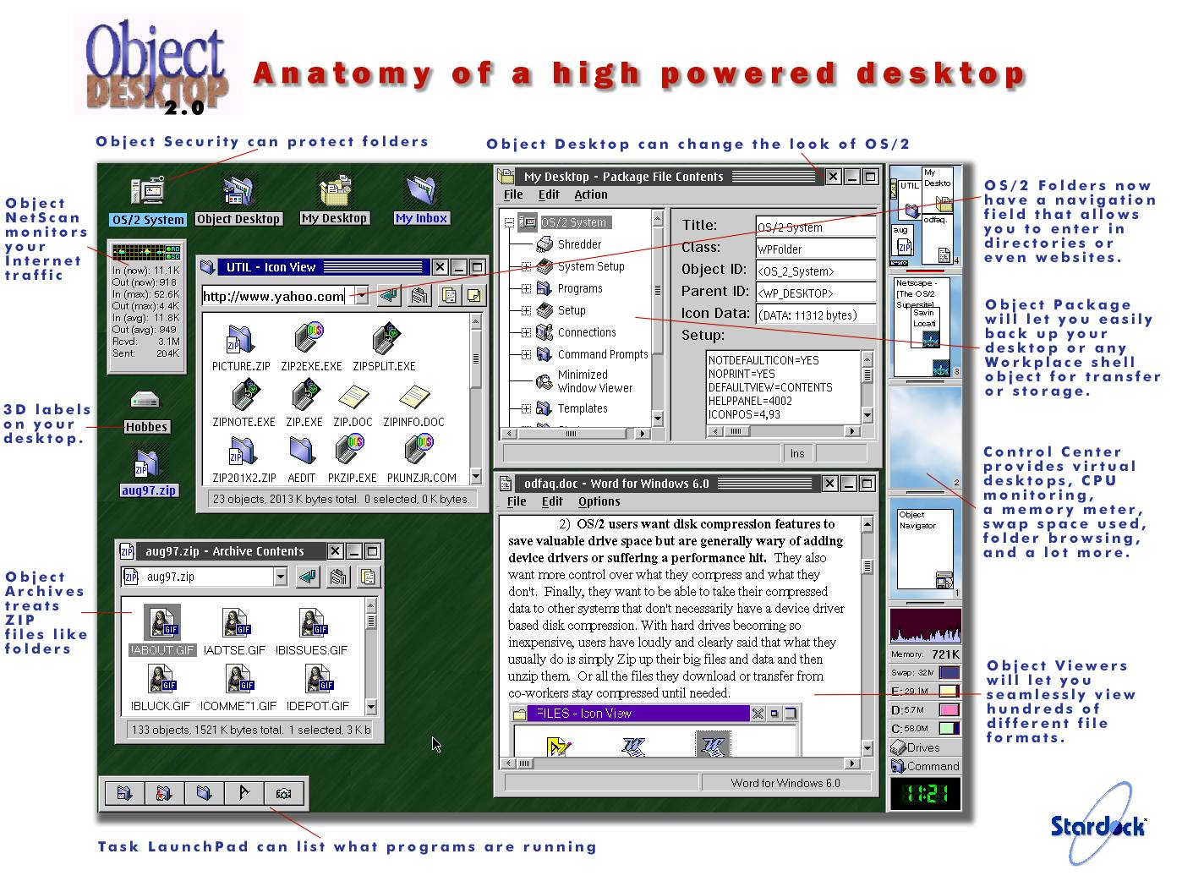Open Options menu in odfaq.doc window

tap(599, 501)
